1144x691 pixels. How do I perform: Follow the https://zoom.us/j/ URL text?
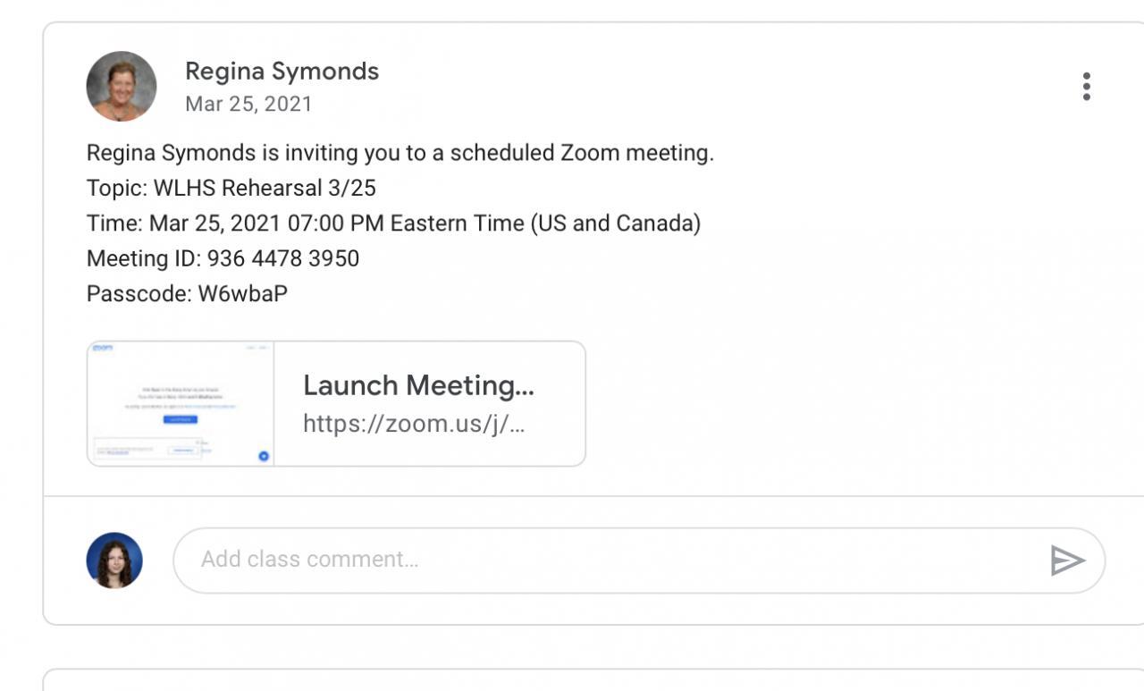point(413,424)
